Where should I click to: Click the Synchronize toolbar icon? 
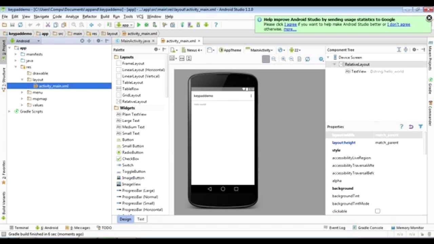click(x=20, y=25)
